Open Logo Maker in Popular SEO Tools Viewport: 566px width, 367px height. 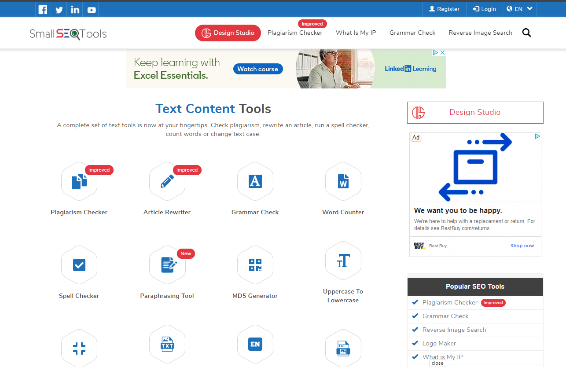439,343
